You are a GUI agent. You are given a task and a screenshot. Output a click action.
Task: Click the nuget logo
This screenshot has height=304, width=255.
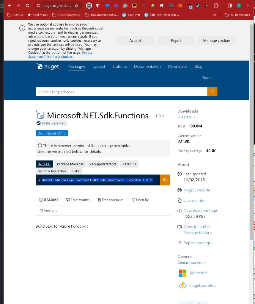pos(48,67)
